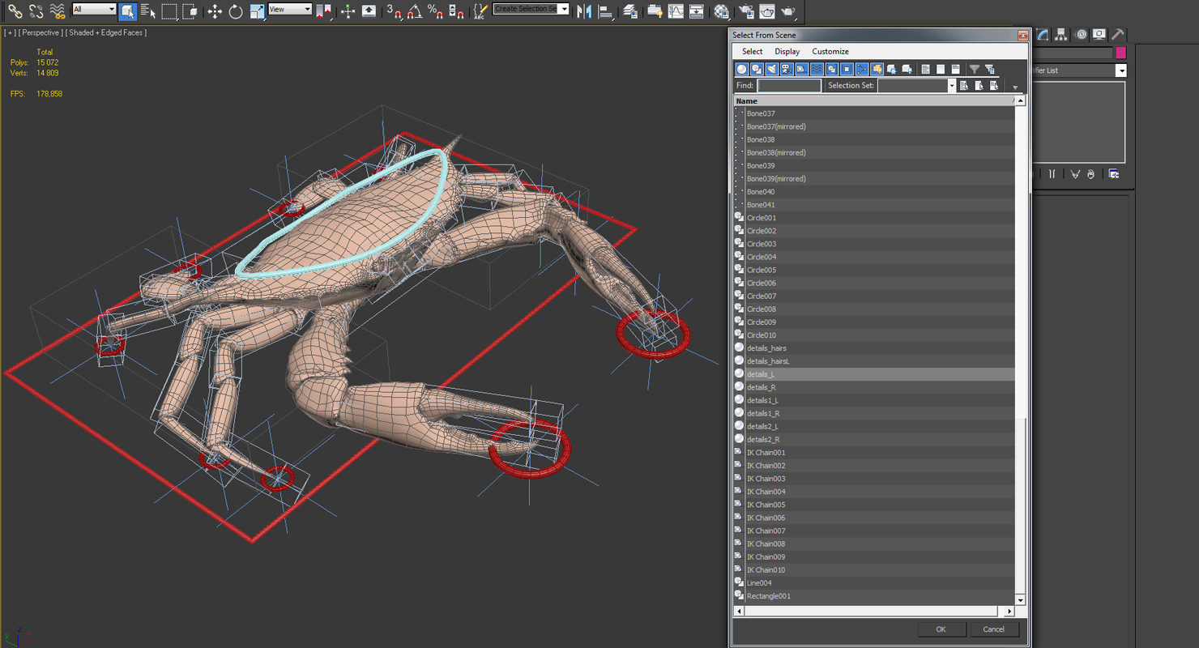Toggle the Angle Snap button
This screenshot has width=1199, height=648.
(415, 11)
